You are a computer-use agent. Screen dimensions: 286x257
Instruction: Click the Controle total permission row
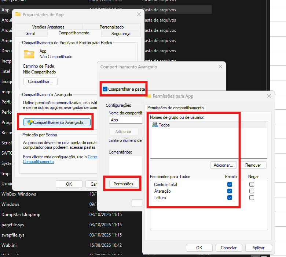[209, 184]
